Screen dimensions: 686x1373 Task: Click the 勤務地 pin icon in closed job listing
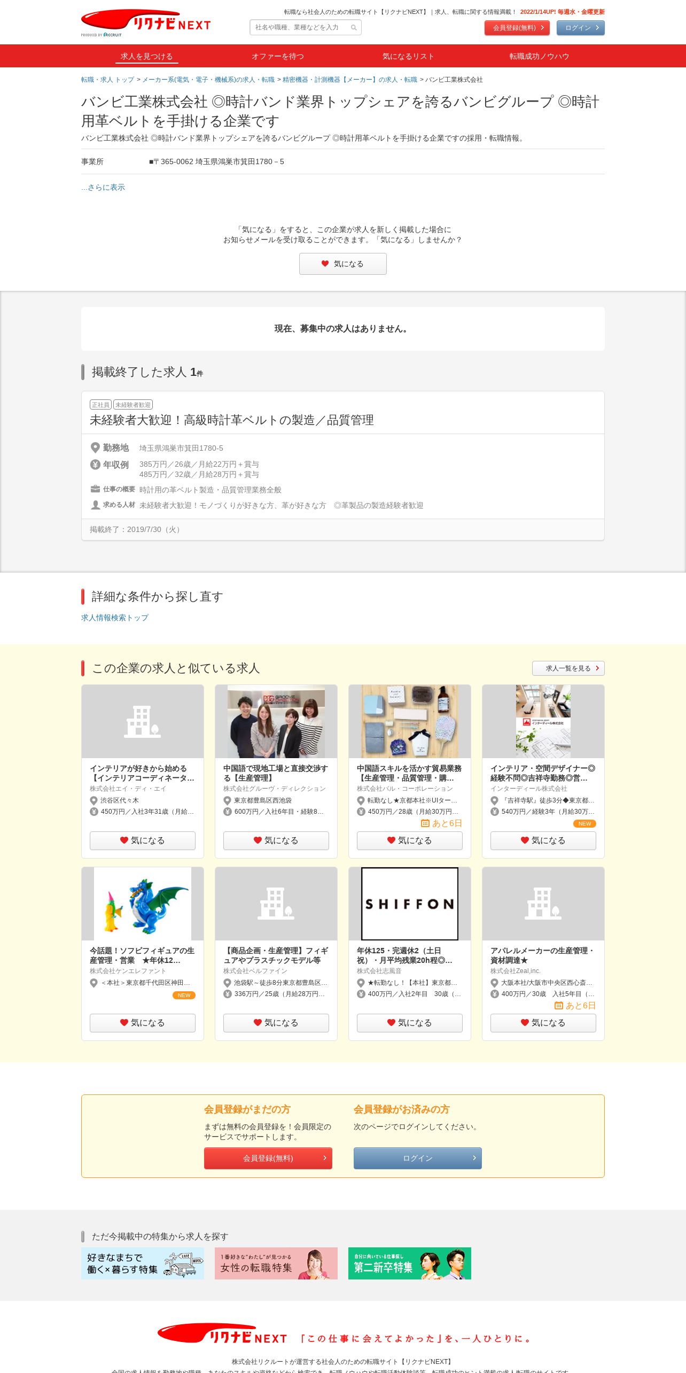[x=95, y=448]
